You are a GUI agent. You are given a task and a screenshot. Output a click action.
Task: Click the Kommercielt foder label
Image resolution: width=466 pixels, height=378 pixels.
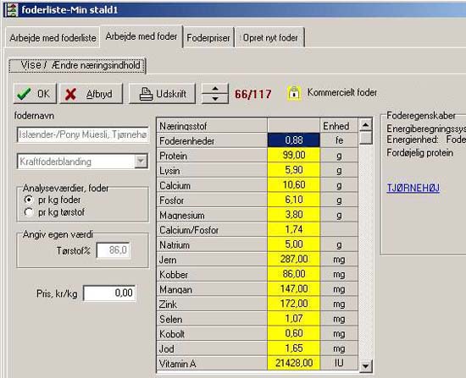click(342, 92)
